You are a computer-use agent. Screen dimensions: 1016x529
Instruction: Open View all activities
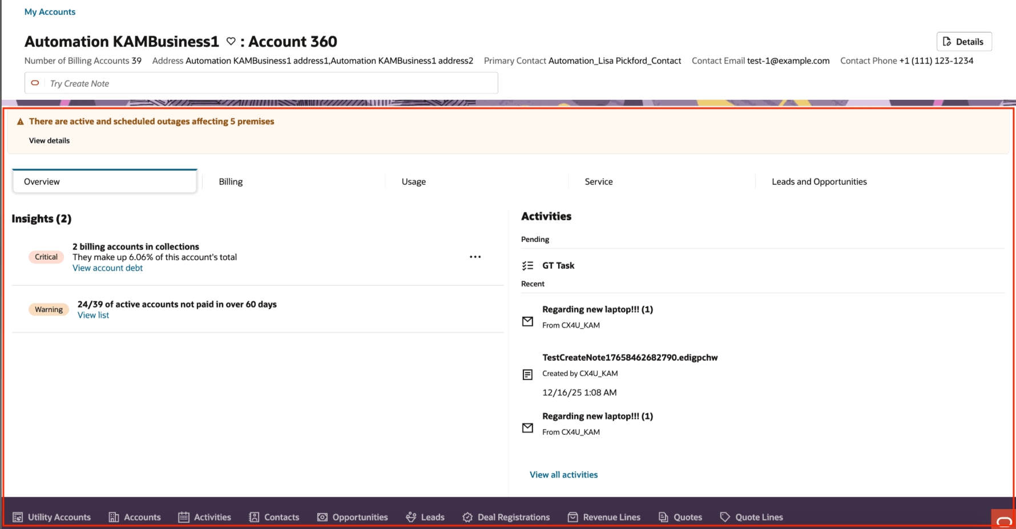(x=563, y=474)
